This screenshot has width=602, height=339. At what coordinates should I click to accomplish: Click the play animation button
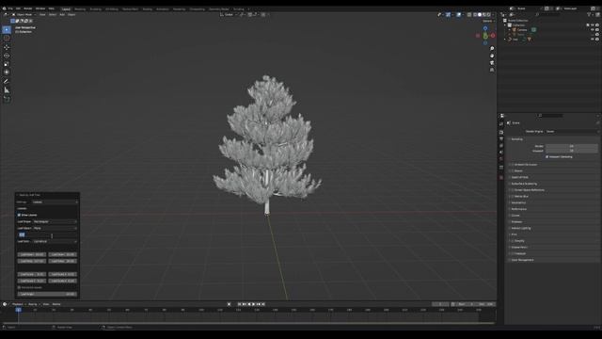(253, 304)
